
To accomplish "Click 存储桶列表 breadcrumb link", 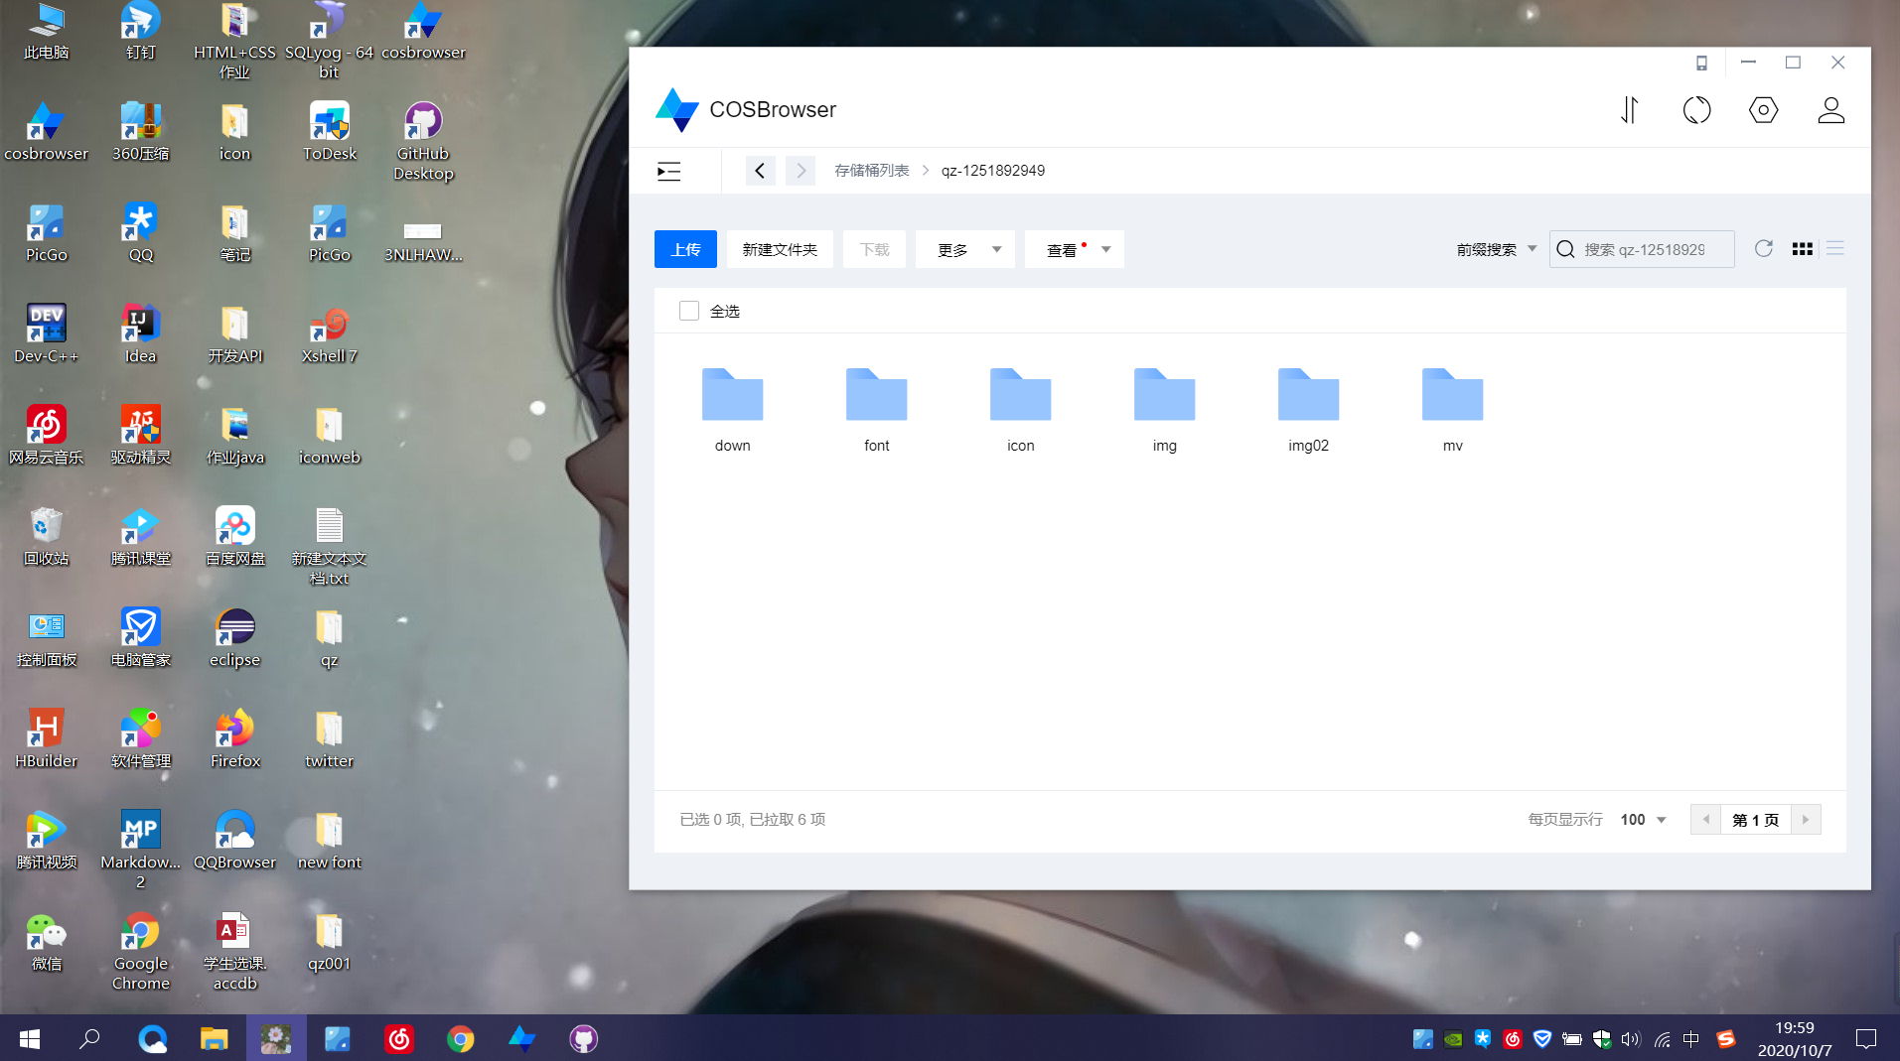I will pos(871,171).
